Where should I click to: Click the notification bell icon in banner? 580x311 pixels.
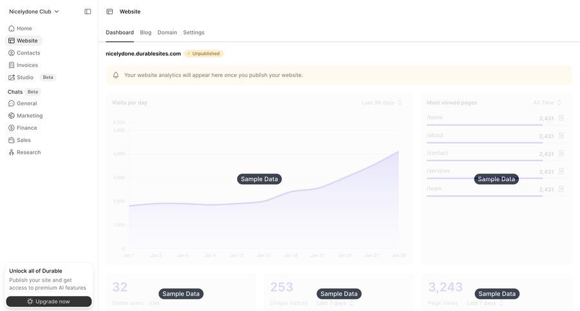pos(116,75)
